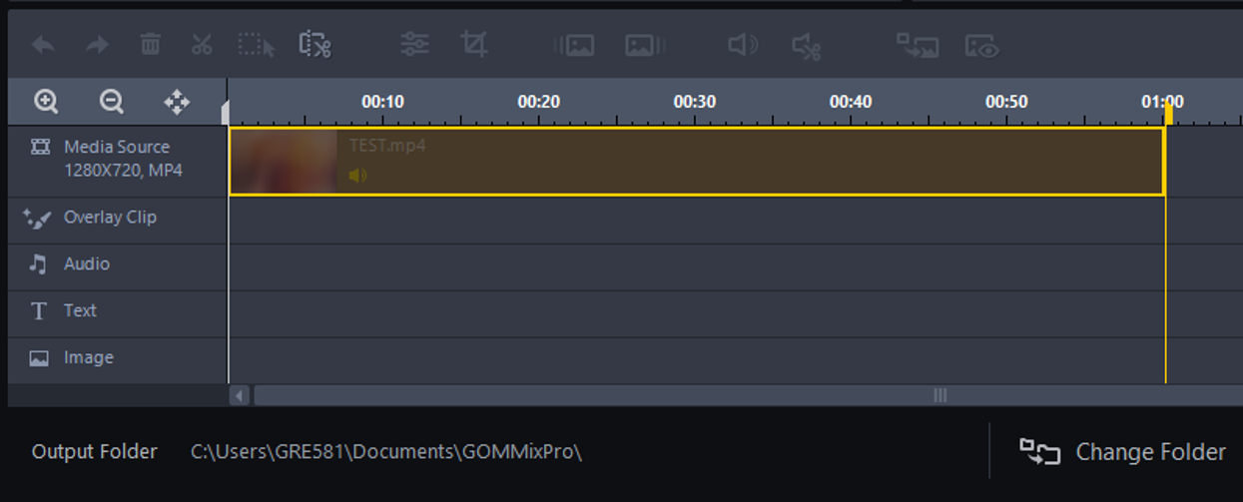
Task: Zoom in on the timeline
Action: 46,102
